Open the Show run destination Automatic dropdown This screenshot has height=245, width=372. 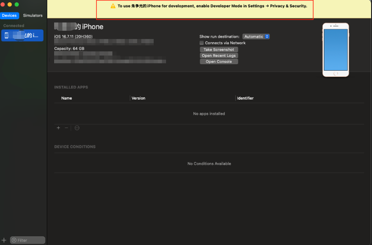[256, 36]
